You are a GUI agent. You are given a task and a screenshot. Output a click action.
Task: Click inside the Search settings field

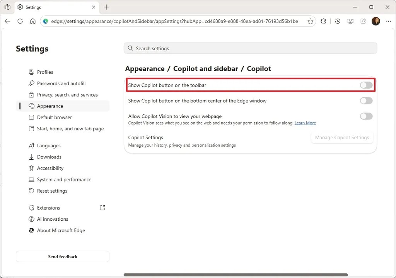pyautogui.click(x=250, y=48)
